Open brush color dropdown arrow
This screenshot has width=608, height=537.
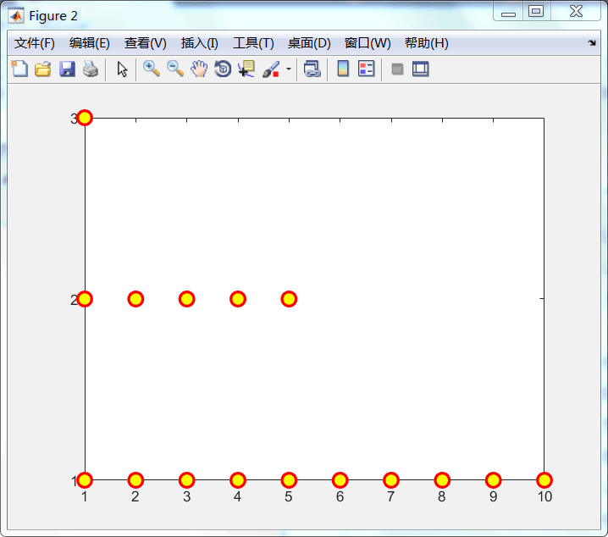coord(289,69)
